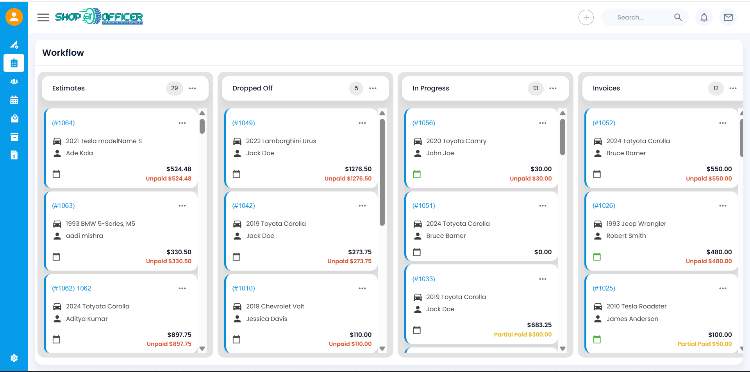Open the Estimates column options menu
Image resolution: width=750 pixels, height=372 pixels.
click(x=193, y=89)
